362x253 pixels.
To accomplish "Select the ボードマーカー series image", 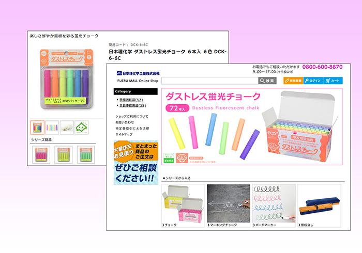I will (274, 203).
